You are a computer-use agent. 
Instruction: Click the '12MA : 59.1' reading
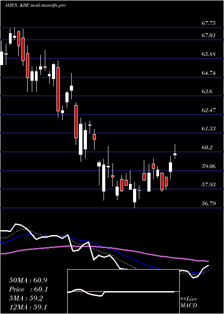(x=28, y=307)
